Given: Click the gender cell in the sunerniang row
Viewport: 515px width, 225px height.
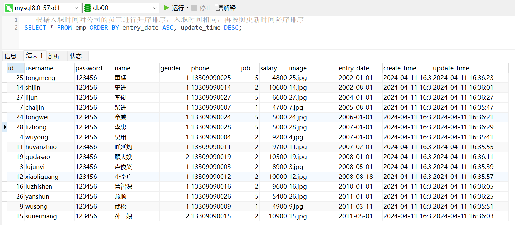Looking at the screenshot, I should click(x=175, y=216).
